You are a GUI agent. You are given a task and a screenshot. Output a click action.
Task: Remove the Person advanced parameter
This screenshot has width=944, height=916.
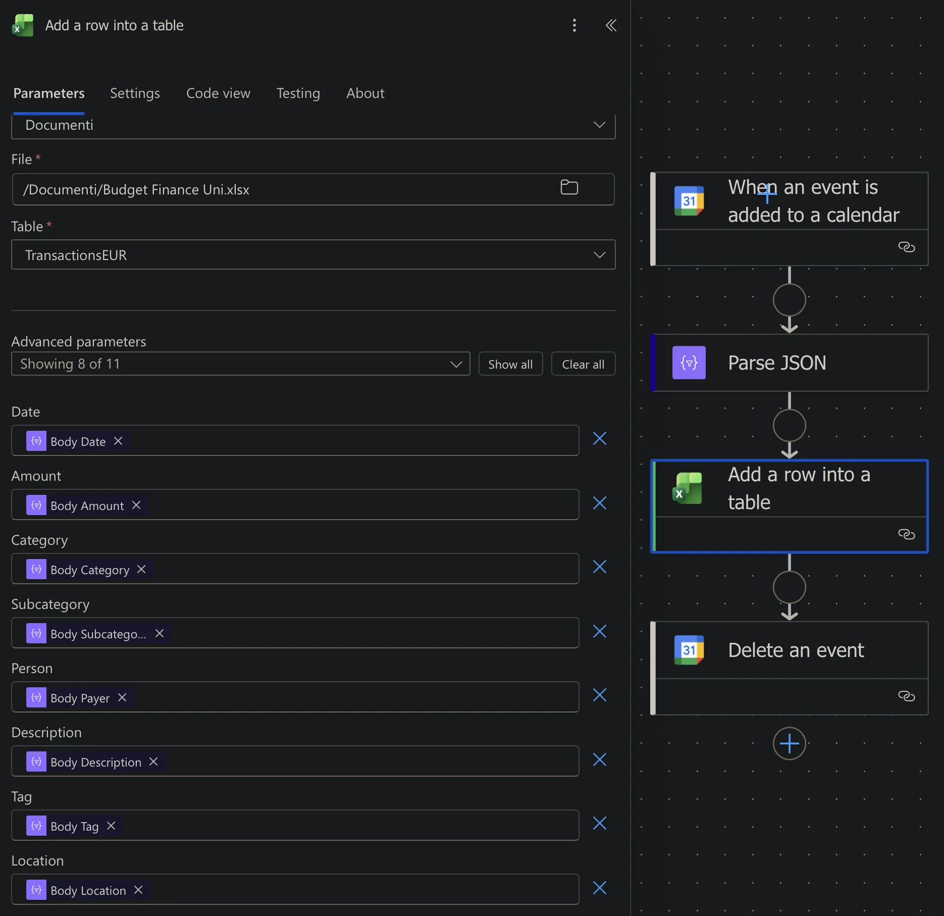pyautogui.click(x=599, y=695)
